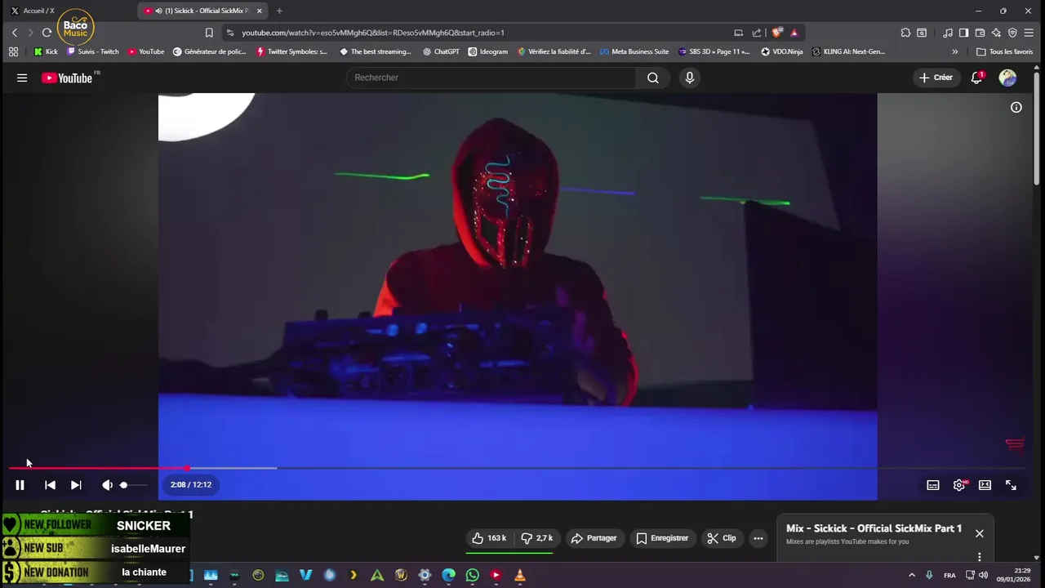Open WhatsApp from the taskbar
This screenshot has width=1045, height=588.
click(472, 575)
